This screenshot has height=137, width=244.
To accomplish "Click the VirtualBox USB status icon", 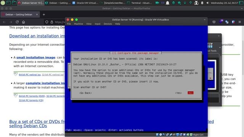I will coord(171,135).
